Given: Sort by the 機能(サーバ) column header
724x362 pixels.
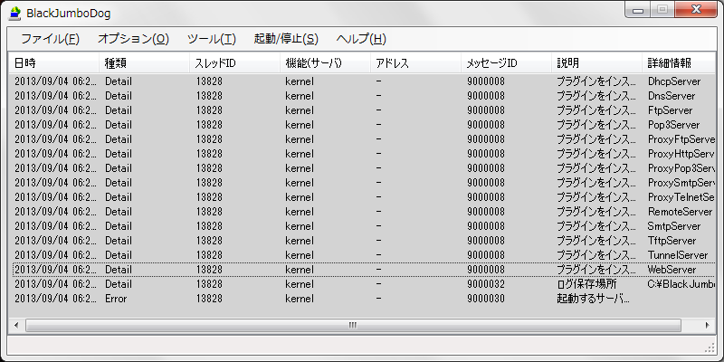Looking at the screenshot, I should pyautogui.click(x=326, y=63).
